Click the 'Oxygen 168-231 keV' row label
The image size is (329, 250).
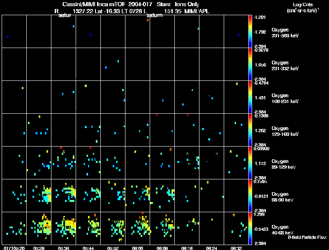click(285, 99)
